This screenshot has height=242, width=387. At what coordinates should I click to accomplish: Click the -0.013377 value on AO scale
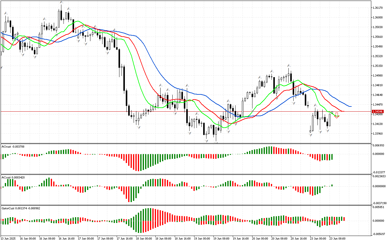379,172
